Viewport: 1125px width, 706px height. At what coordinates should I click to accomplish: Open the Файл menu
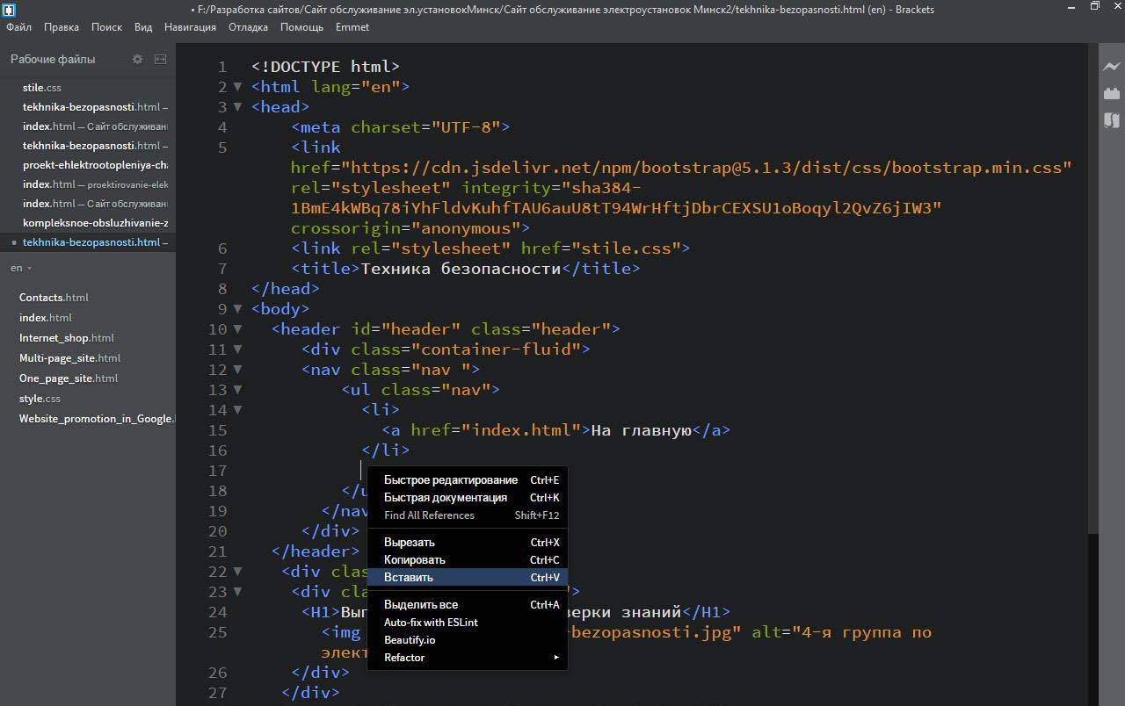pos(18,27)
